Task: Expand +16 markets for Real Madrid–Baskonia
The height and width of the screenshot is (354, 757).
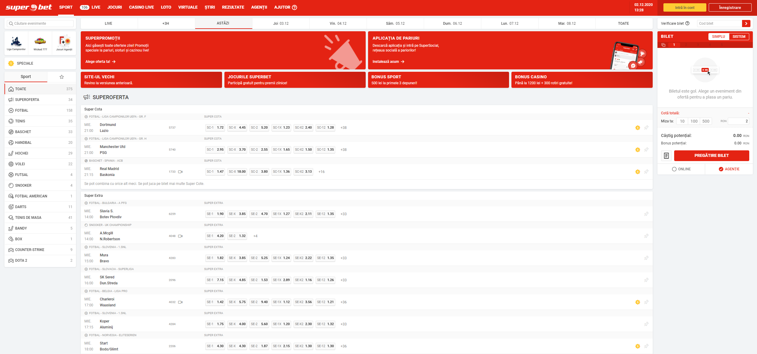Action: pos(321,172)
